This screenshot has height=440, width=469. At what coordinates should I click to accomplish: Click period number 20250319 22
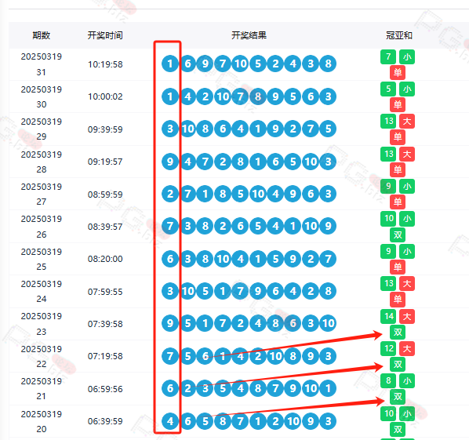click(42, 357)
